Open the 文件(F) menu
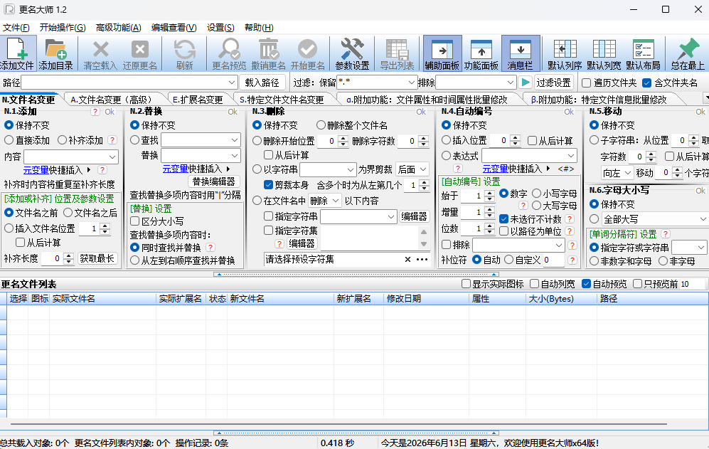Screen dimensions: 709x449 tap(16, 28)
